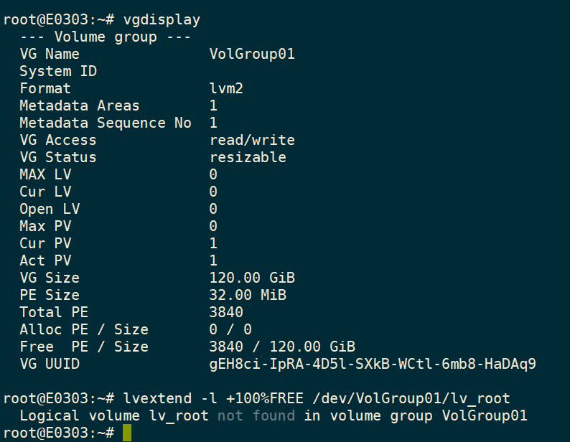The image size is (570, 442).
Task: Click VolGroup01 in the VG Name row
Action: point(252,54)
